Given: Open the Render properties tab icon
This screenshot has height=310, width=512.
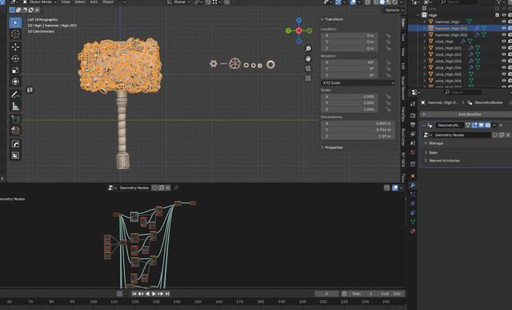Looking at the screenshot, I should pyautogui.click(x=413, y=115).
